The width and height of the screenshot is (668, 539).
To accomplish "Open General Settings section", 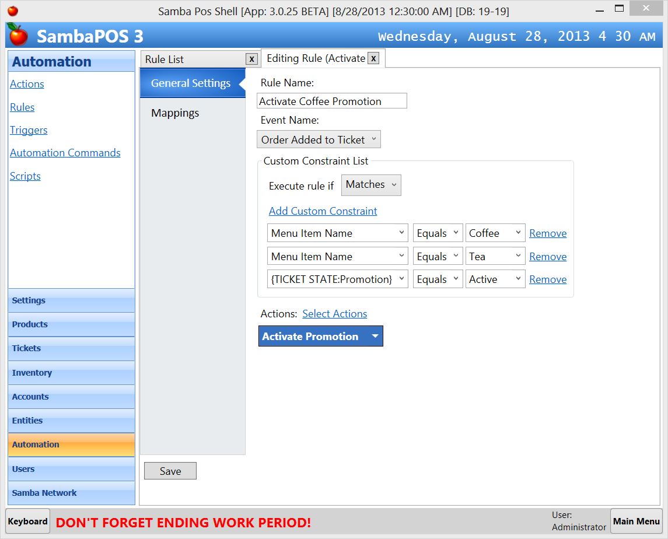I will [193, 83].
